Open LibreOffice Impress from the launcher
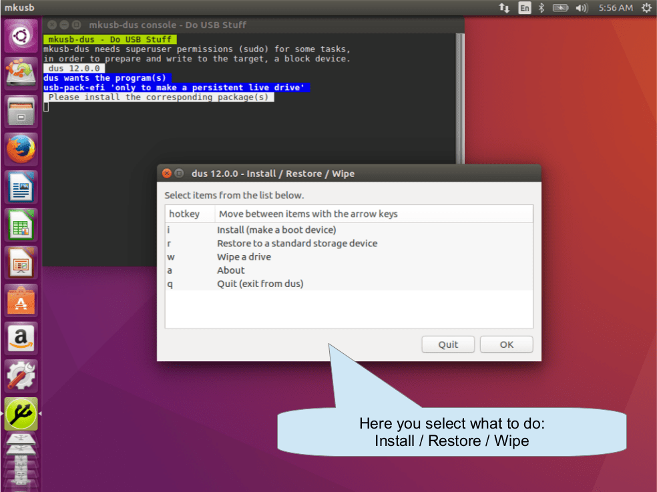Screen dimensions: 657x492 tap(21, 262)
